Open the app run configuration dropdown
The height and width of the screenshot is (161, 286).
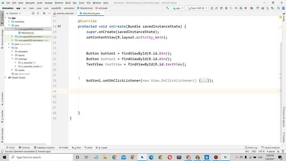178,8
